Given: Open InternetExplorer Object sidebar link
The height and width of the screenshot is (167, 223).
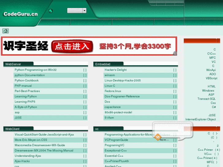Looking at the screenshot, I should tap(200, 120).
